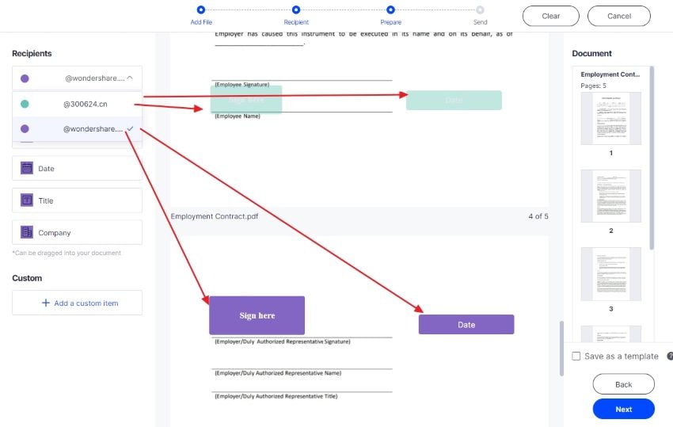The width and height of the screenshot is (673, 427).
Task: Click the help icon beside Save as template
Action: tap(670, 356)
